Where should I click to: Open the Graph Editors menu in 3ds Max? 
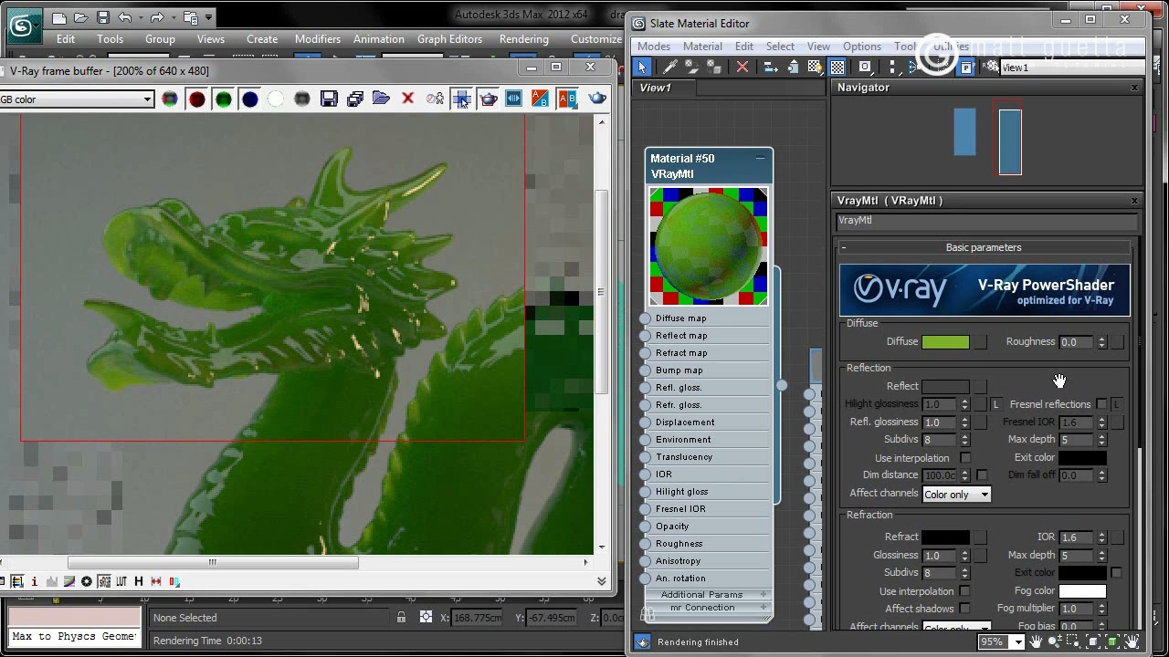pos(449,39)
